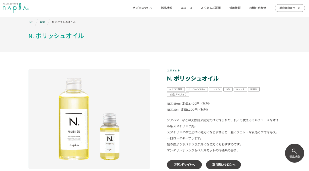Image resolution: width=309 pixels, height=171 pixels.
Task: Click the ウェット tag
Action: click(240, 90)
